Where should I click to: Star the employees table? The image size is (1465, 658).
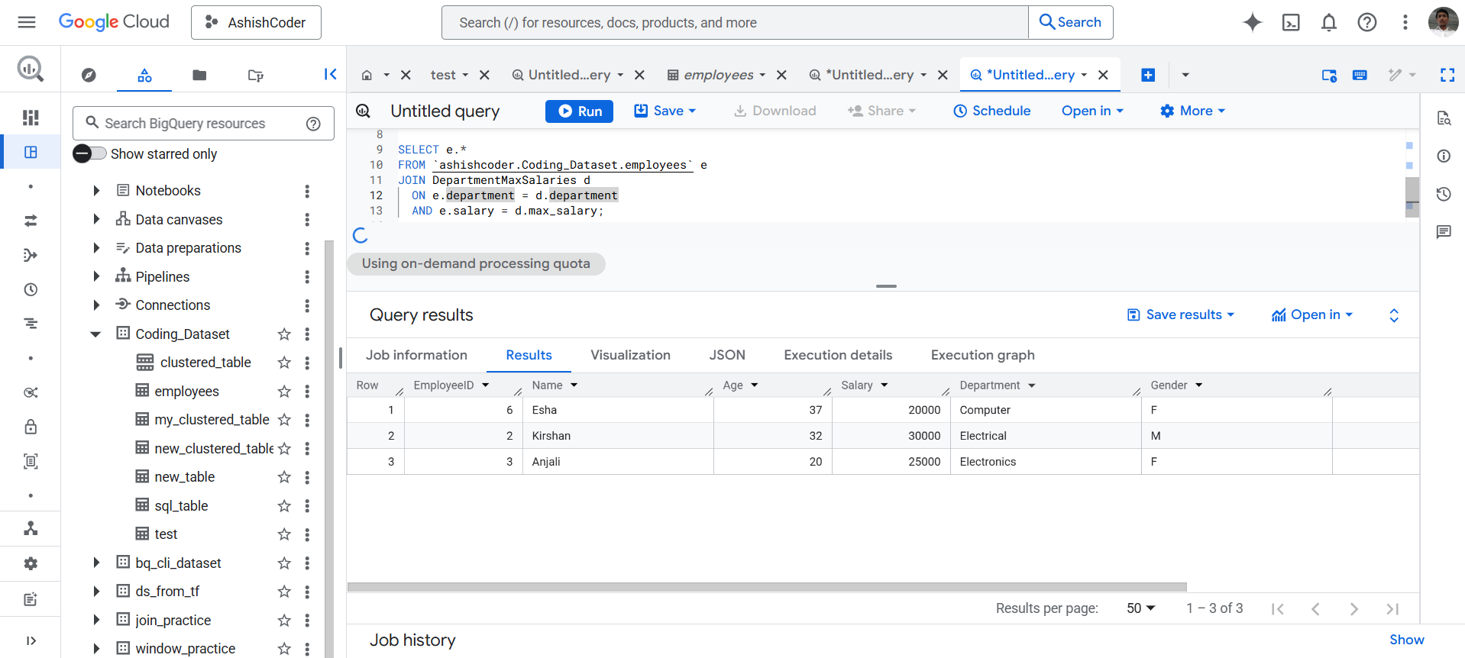284,392
